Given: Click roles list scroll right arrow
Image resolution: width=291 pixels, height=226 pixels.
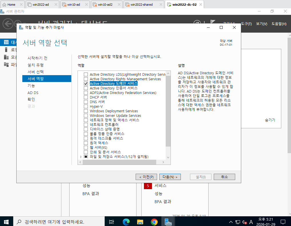Looking at the screenshot, I should coord(163,162).
